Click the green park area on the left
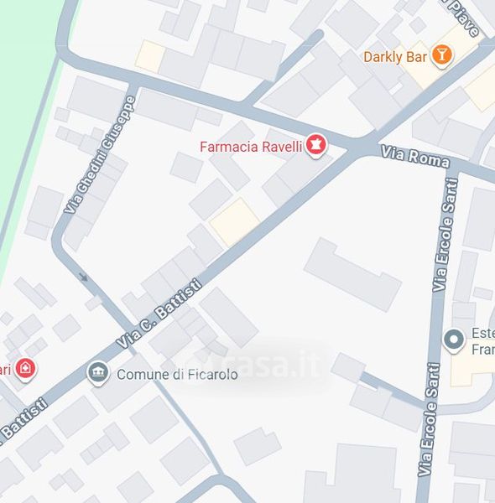 (24, 96)
